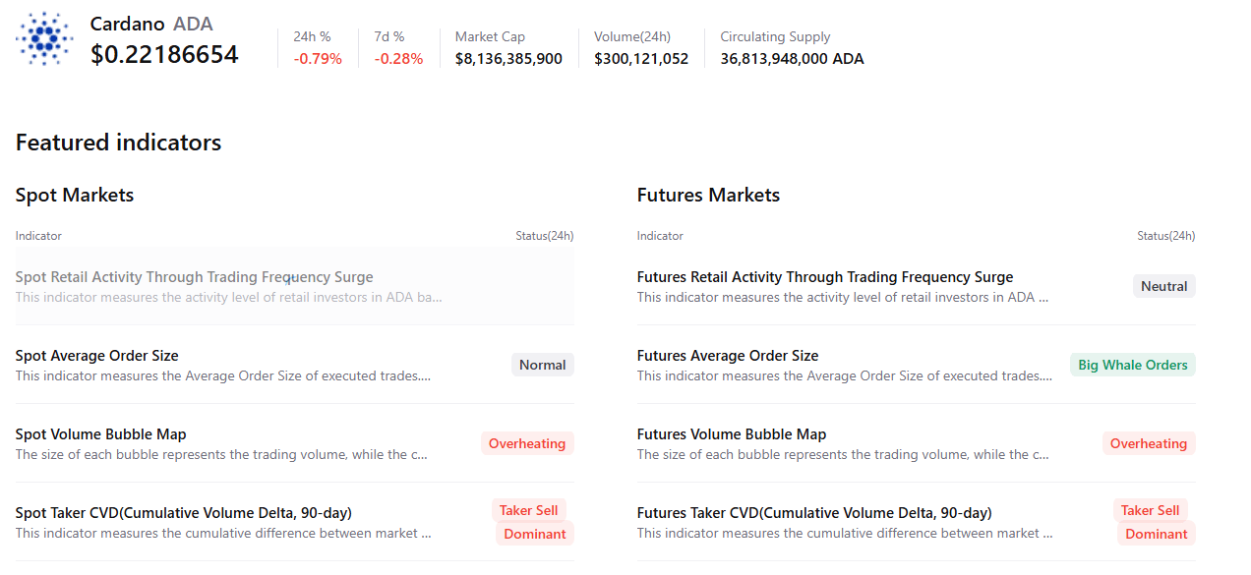
Task: Open Spot Retail Activity Through Trading Frequency Surge
Action: pos(294,286)
